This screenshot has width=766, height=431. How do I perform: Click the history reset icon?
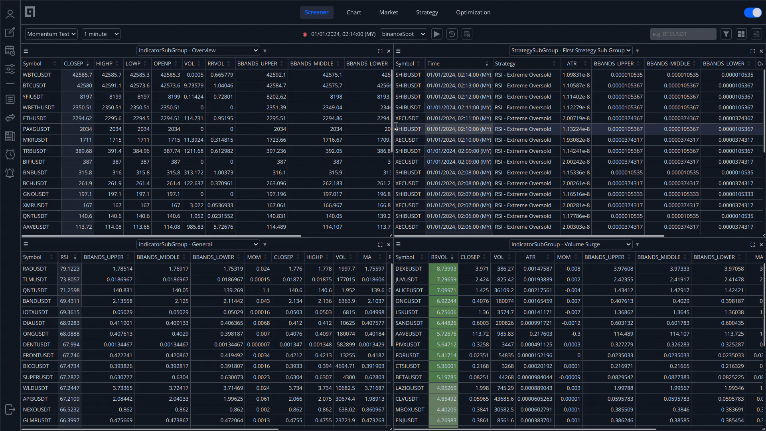pyautogui.click(x=452, y=34)
